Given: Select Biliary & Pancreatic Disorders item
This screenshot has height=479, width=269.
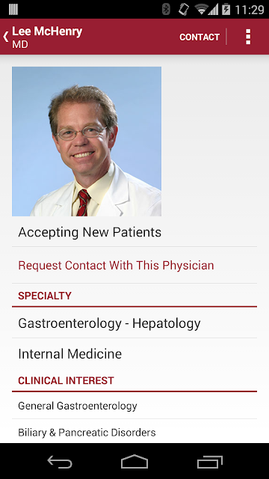Looking at the screenshot, I should click(x=134, y=432).
